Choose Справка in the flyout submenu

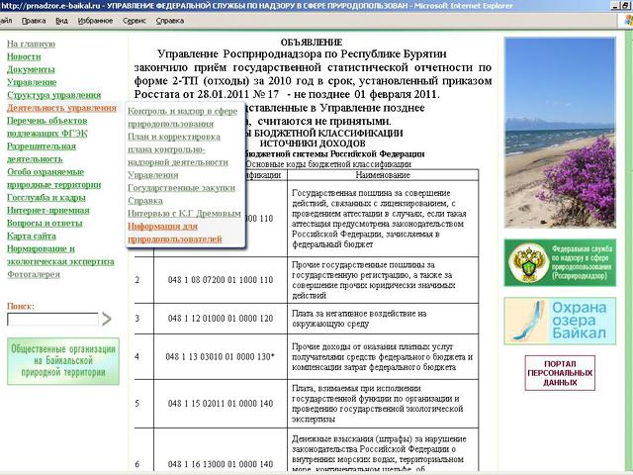pyautogui.click(x=145, y=200)
